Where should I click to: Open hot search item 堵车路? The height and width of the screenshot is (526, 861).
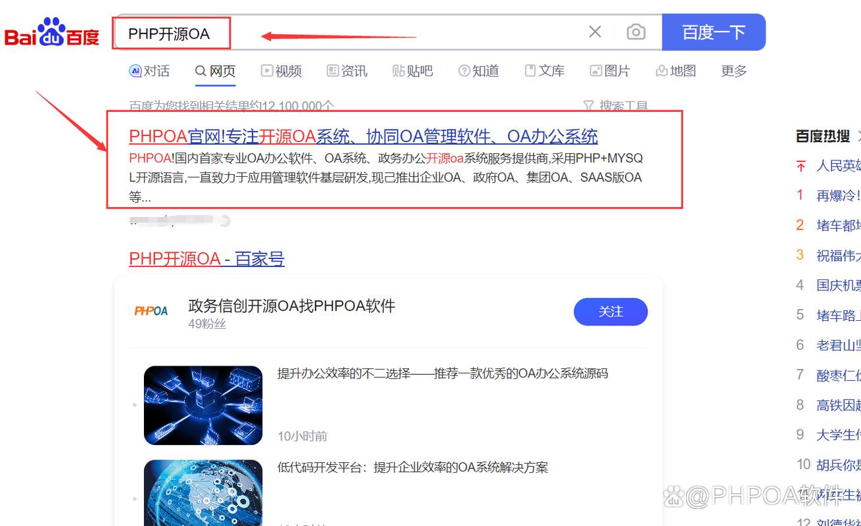(x=838, y=315)
